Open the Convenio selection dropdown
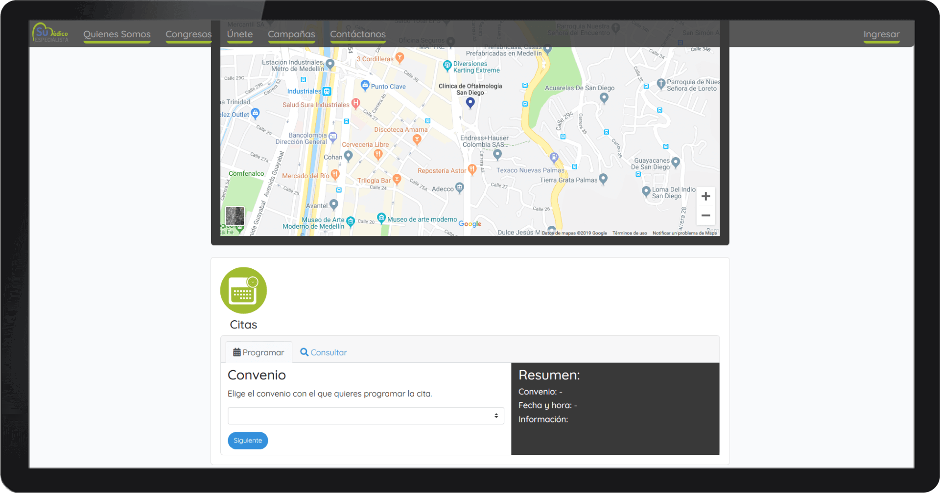The height and width of the screenshot is (493, 940). click(x=366, y=416)
